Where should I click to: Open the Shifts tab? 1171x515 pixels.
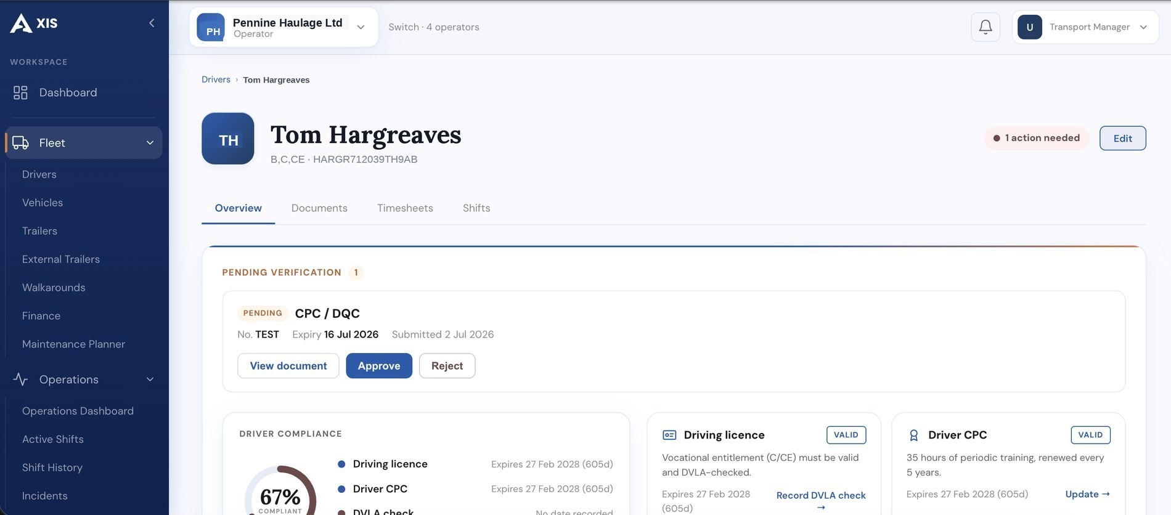(476, 208)
